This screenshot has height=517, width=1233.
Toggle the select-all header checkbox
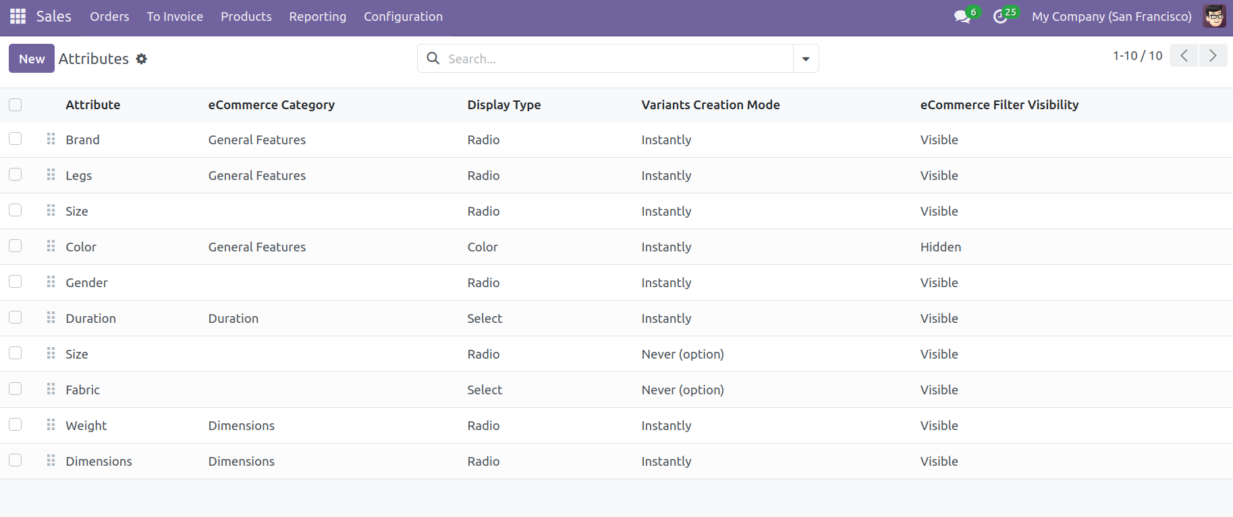(x=16, y=104)
